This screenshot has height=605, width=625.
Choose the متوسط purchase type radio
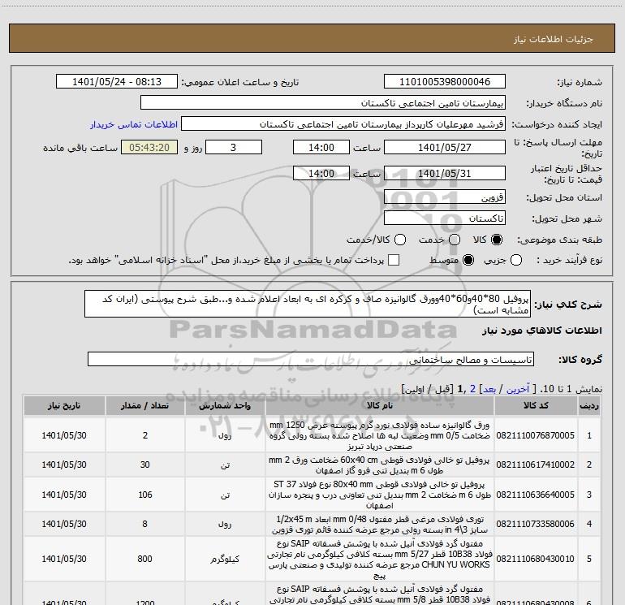coord(468,260)
